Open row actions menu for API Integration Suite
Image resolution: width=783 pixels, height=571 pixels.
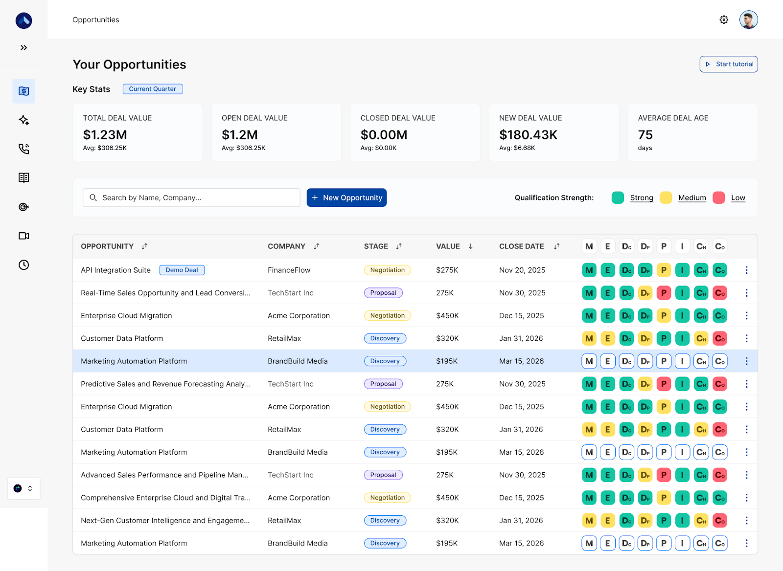tap(746, 270)
